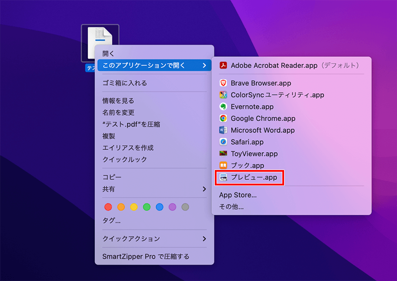Open タグ… tag editor
This screenshot has width=397, height=281.
pos(154,221)
